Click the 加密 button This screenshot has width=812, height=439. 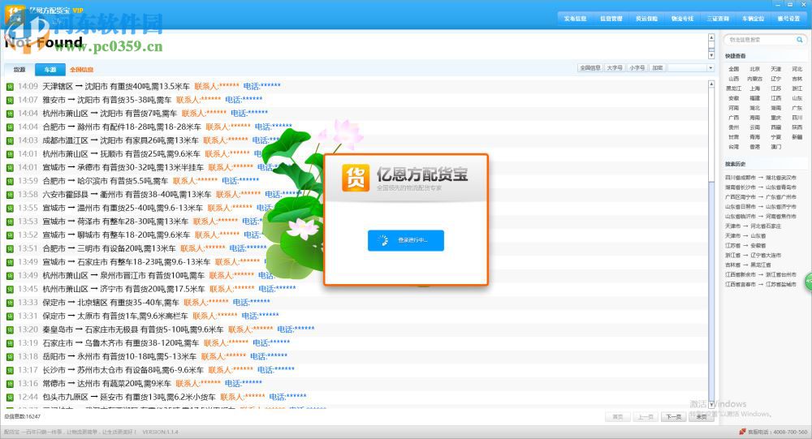pyautogui.click(x=657, y=68)
